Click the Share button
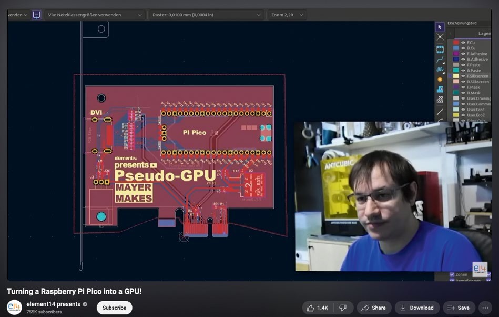Viewport: 499px width, 317px height. pyautogui.click(x=374, y=308)
